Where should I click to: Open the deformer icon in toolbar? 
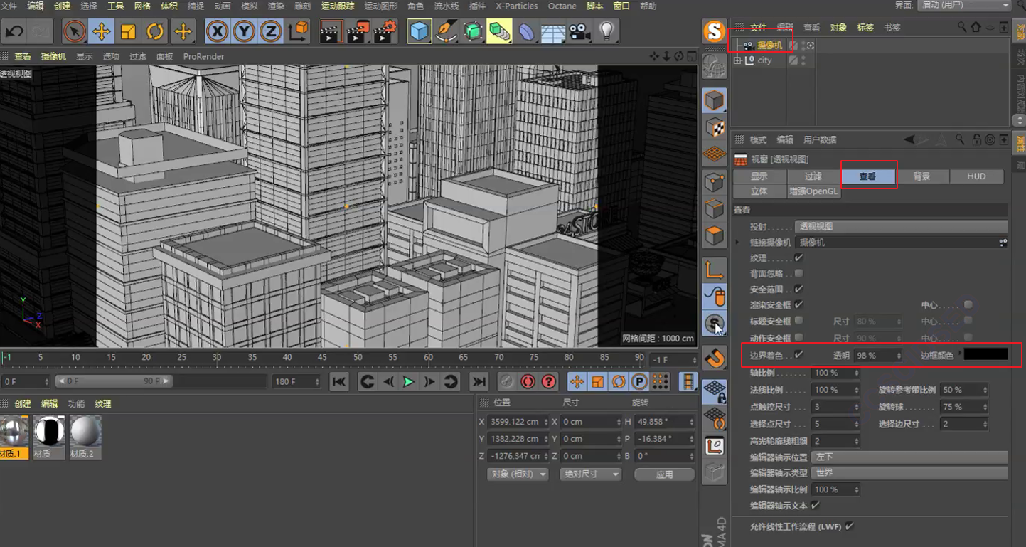[x=527, y=32]
